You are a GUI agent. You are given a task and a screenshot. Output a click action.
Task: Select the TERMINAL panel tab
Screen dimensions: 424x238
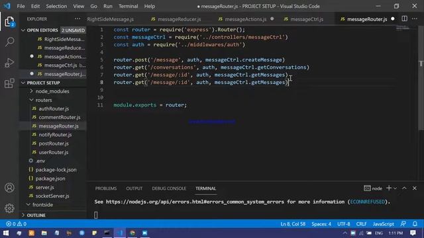click(x=206, y=188)
